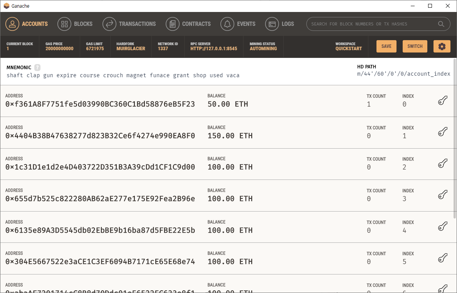Click the current block number 1
Viewport: 457px width, 293px height.
click(8, 49)
